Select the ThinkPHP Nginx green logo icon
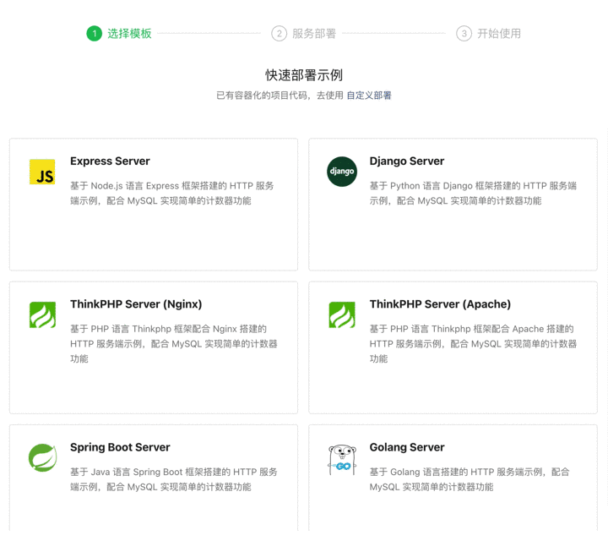608x541 pixels. (42, 314)
